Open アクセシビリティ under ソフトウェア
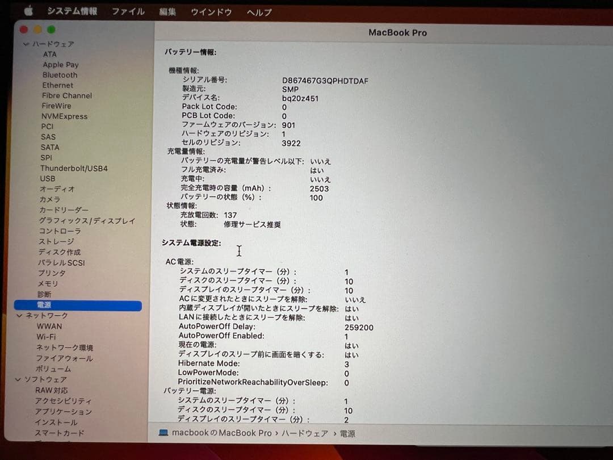613x460 pixels. click(62, 400)
